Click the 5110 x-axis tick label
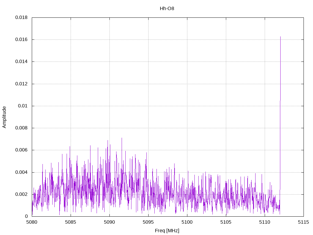 (x=265, y=222)
